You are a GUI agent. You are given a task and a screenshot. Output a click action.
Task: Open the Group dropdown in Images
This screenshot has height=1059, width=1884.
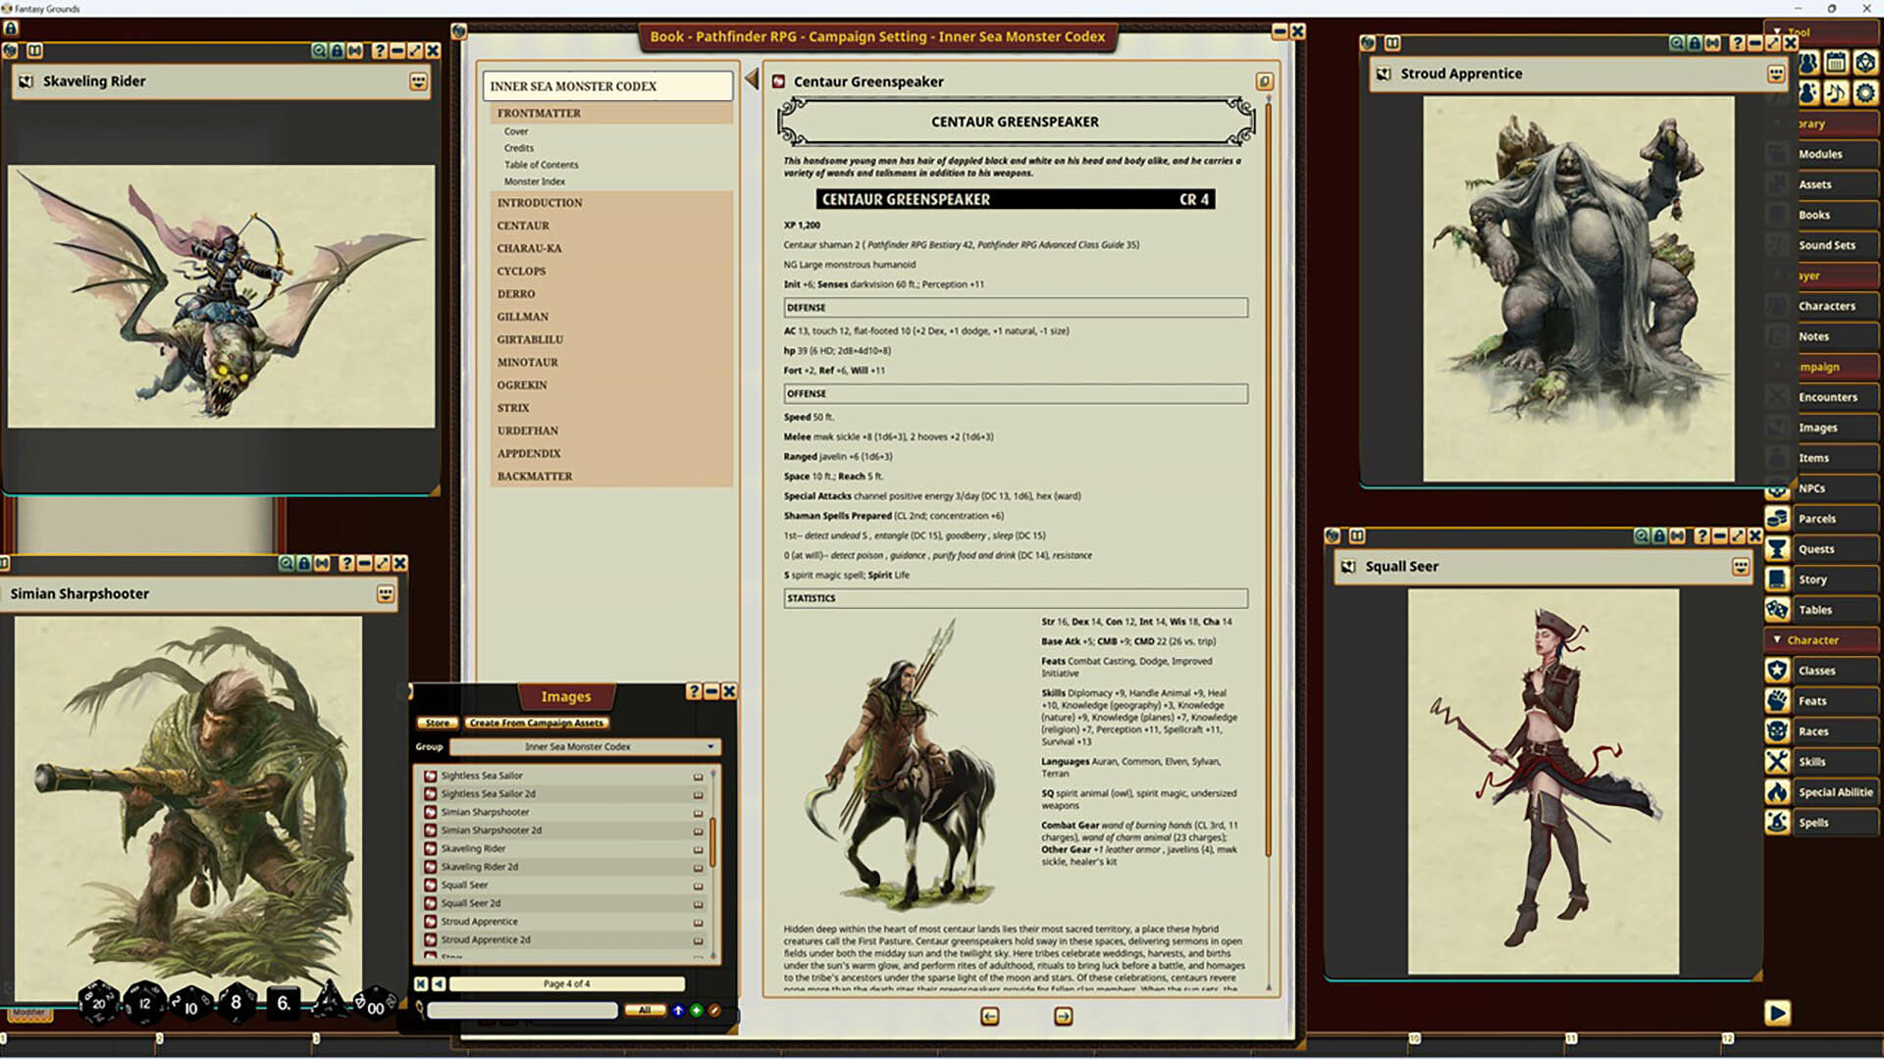(710, 746)
